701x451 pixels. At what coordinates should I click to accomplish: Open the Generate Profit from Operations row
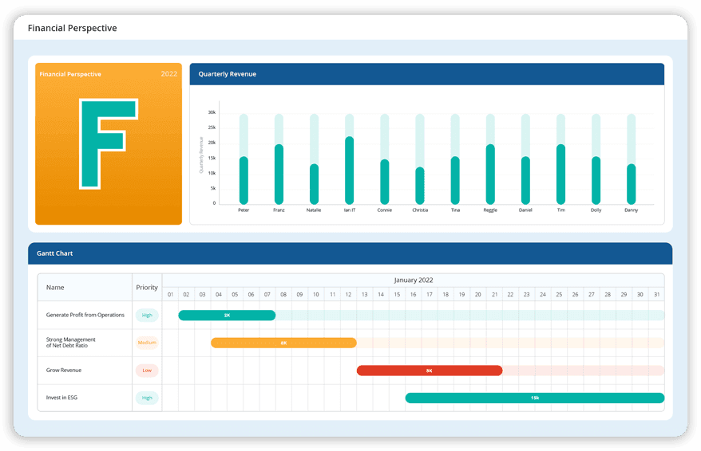click(x=85, y=315)
